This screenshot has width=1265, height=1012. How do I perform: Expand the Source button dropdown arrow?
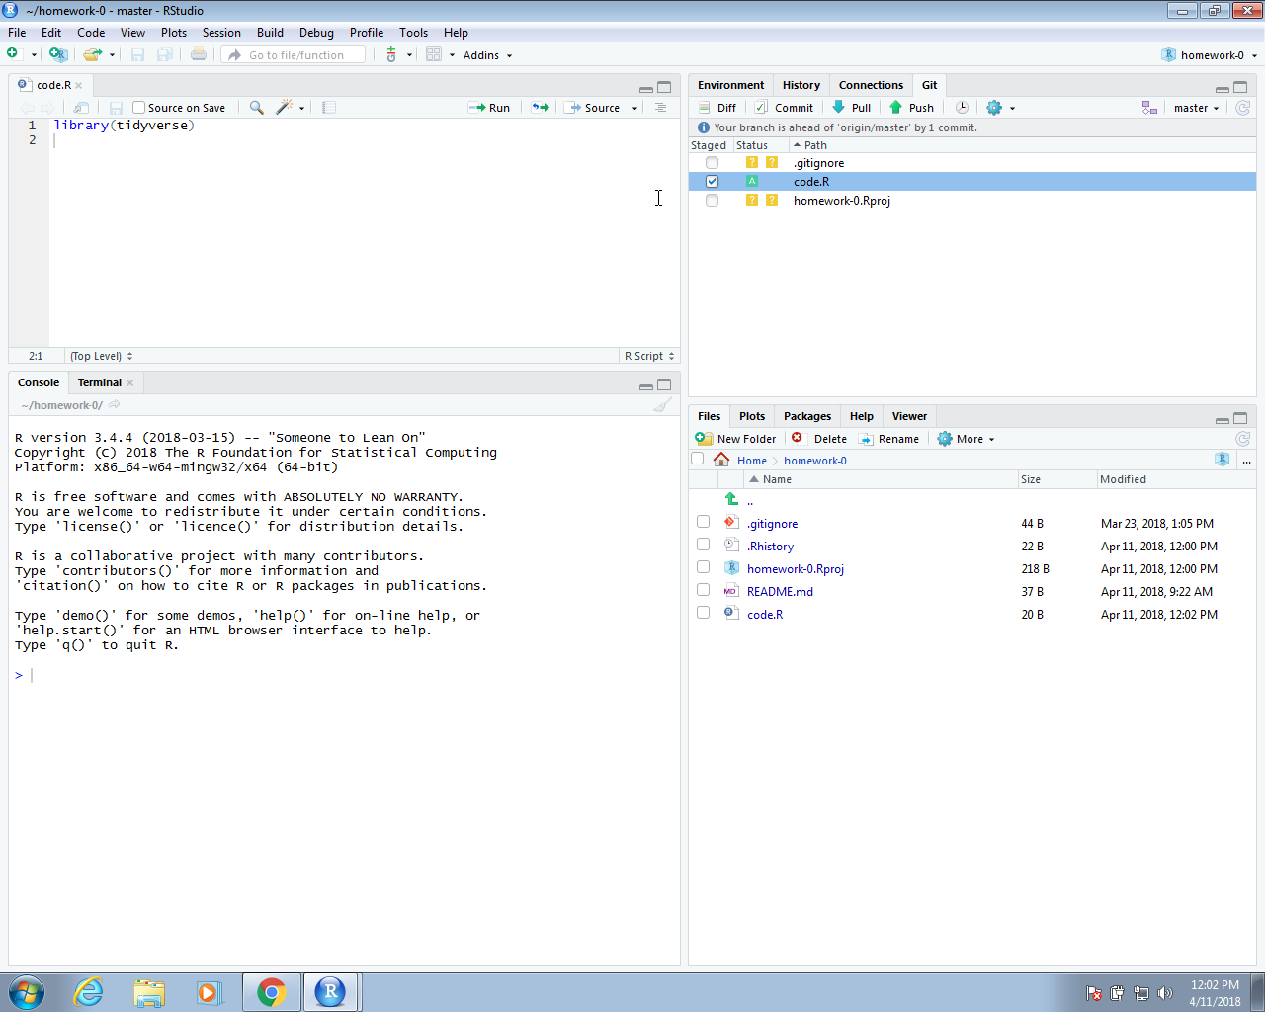click(x=634, y=108)
